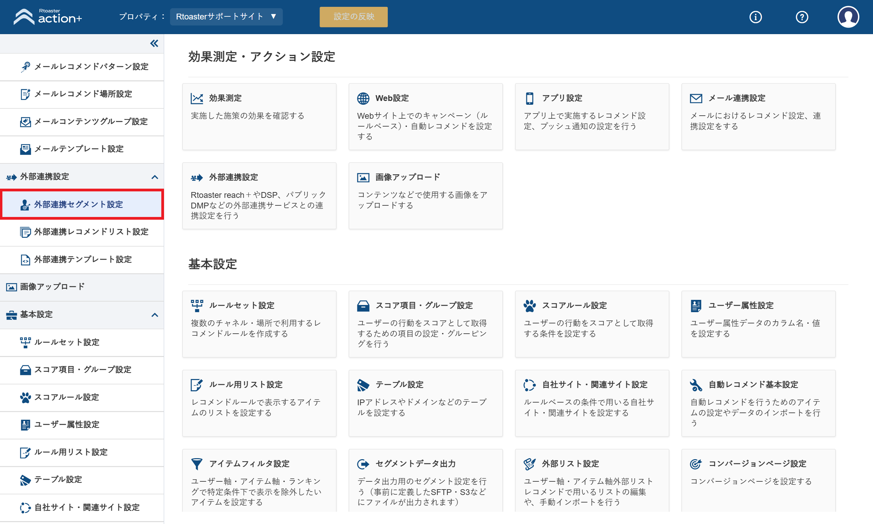This screenshot has height=524, width=873.
Task: Open the Rtoasterサポートサイト property dropdown
Action: point(226,17)
